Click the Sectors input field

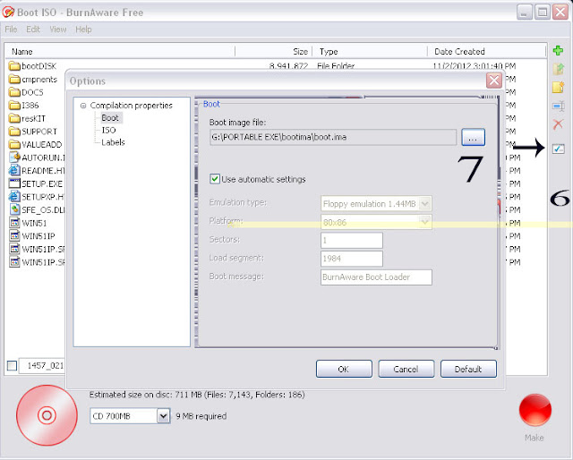coord(352,241)
